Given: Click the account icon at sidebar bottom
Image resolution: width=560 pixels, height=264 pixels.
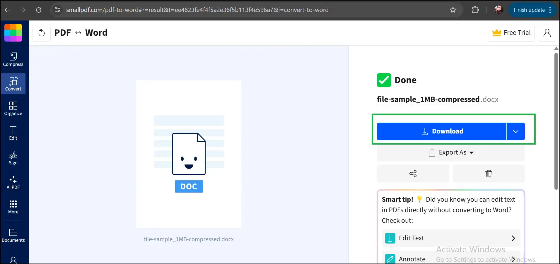Looking at the screenshot, I should 13,260.
